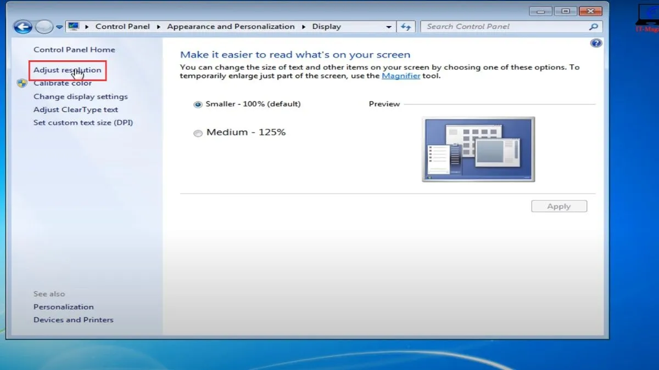Screen dimensions: 659x370
Task: Click the display size preview thumbnail
Action: [x=478, y=149]
